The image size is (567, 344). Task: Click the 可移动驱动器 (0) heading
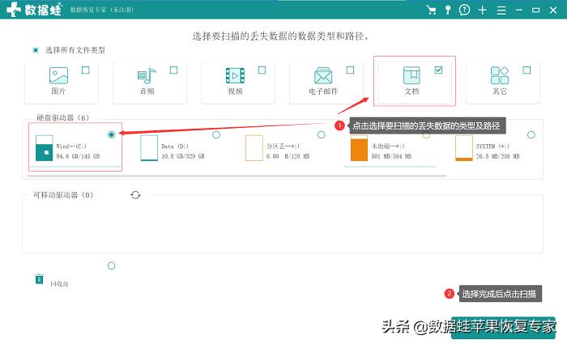coord(63,195)
